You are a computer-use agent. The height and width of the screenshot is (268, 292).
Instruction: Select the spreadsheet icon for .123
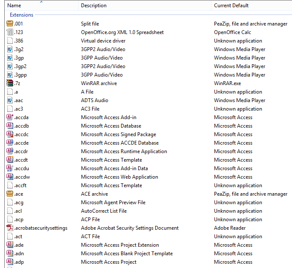(10, 32)
